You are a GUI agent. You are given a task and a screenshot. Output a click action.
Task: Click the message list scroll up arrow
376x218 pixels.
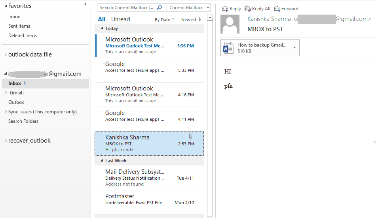210,18
